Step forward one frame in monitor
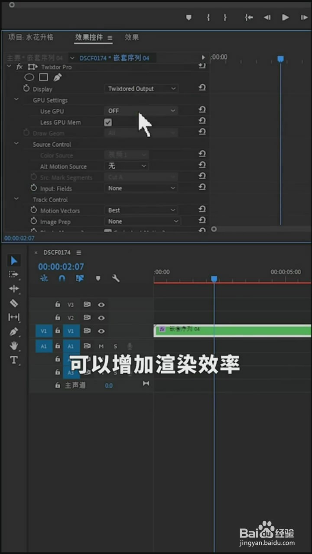The image size is (312, 554). 304,17
